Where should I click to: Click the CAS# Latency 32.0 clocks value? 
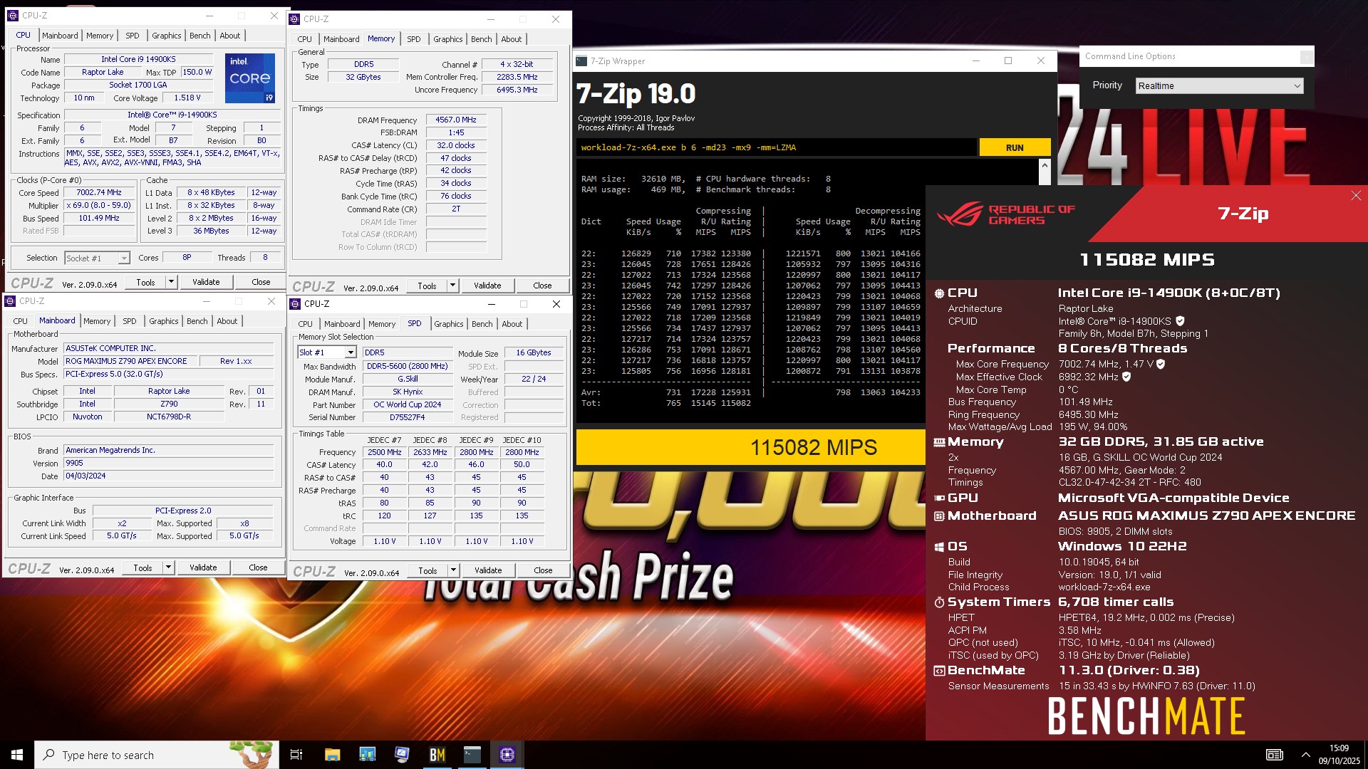coord(456,145)
